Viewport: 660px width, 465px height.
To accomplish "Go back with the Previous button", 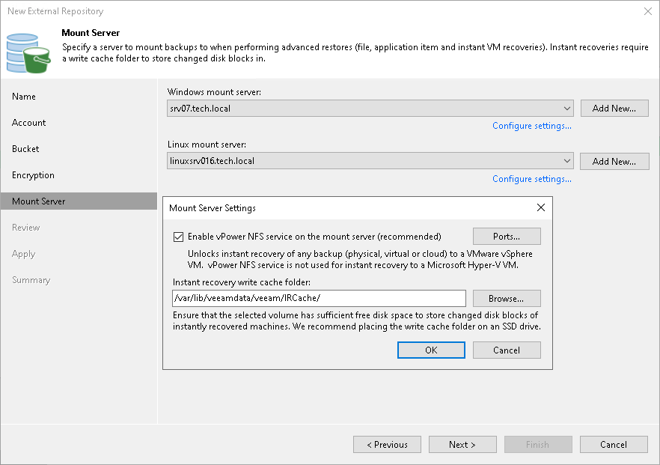I will (x=388, y=444).
